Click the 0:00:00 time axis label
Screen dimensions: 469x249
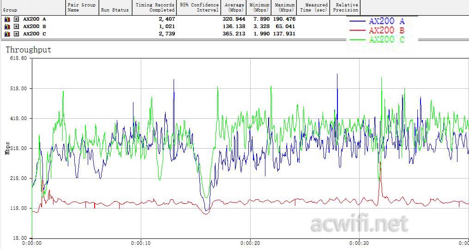[32, 243]
